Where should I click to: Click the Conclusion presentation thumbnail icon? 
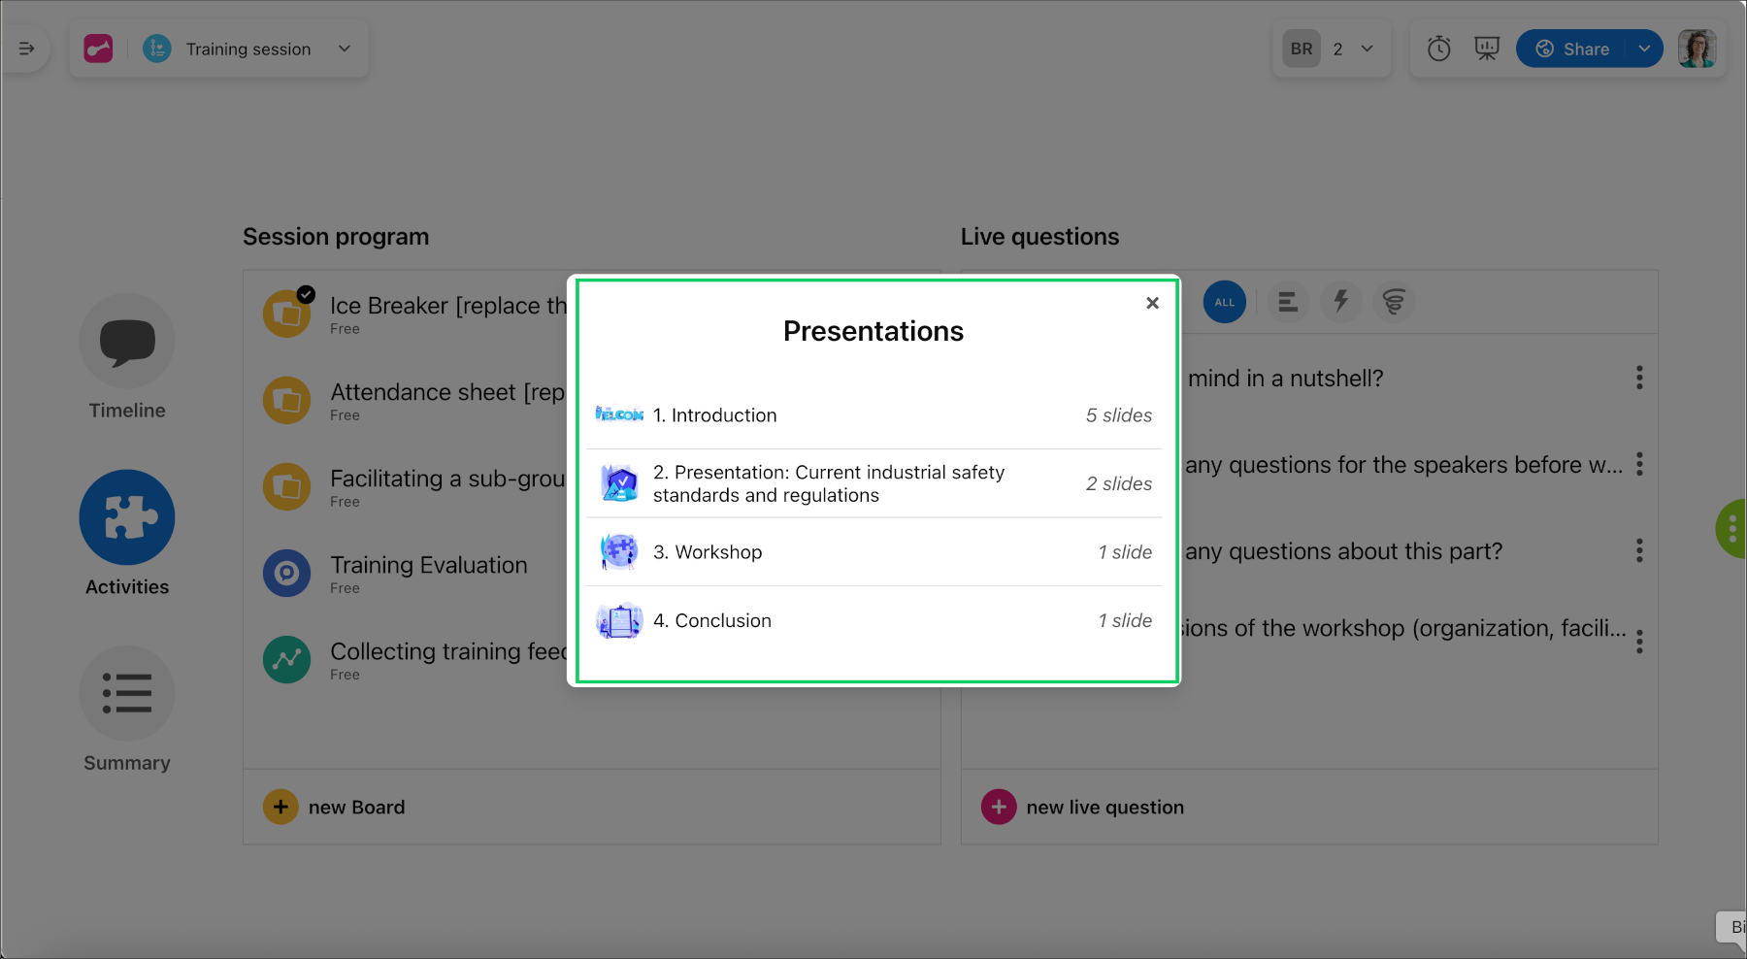coord(619,621)
